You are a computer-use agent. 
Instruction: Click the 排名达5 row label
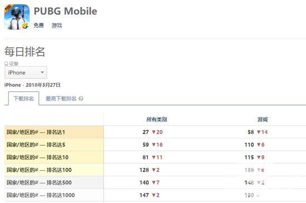tap(36, 145)
